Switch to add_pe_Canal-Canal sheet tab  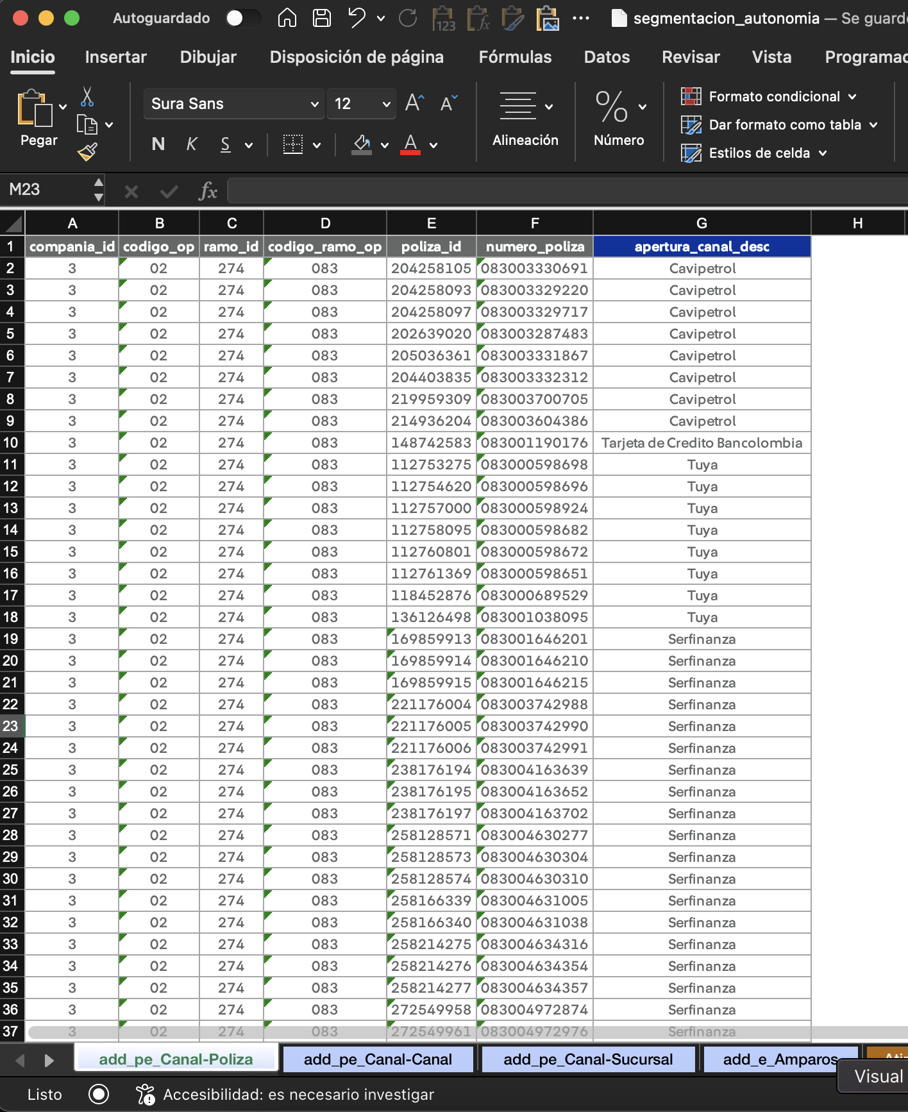(x=378, y=1059)
